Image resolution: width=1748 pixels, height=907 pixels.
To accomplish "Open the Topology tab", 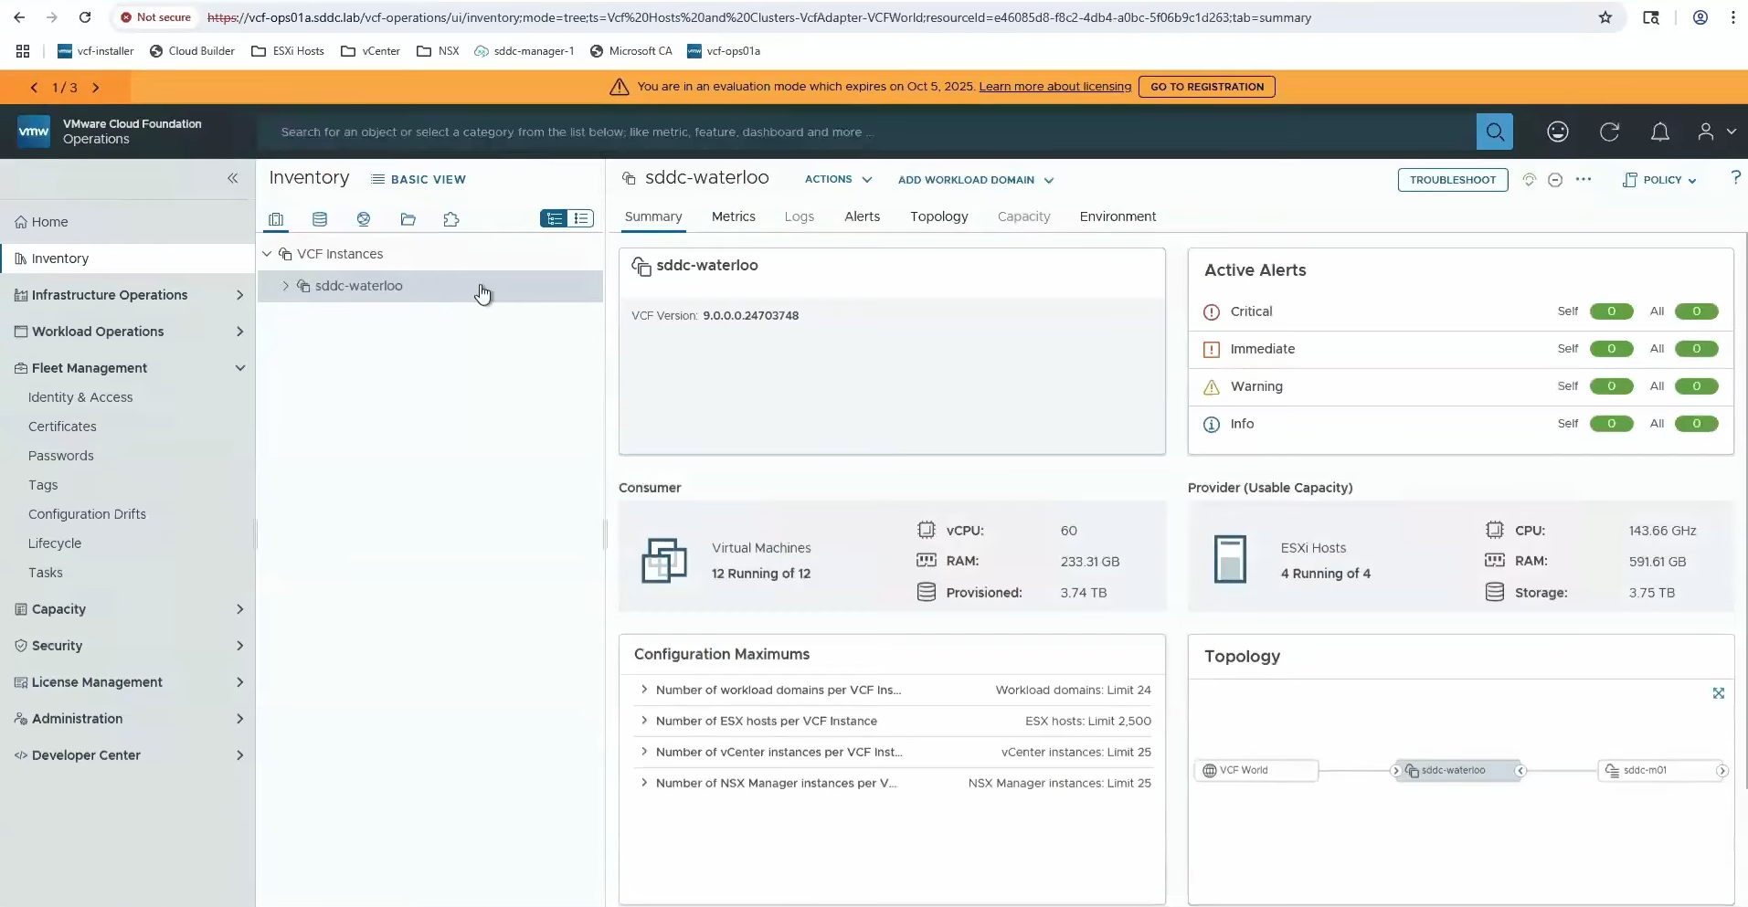I will click(x=938, y=216).
